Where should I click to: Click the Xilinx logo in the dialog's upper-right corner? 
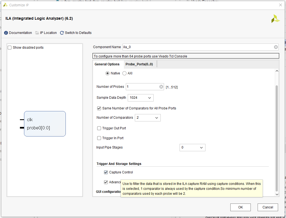pos(275,19)
